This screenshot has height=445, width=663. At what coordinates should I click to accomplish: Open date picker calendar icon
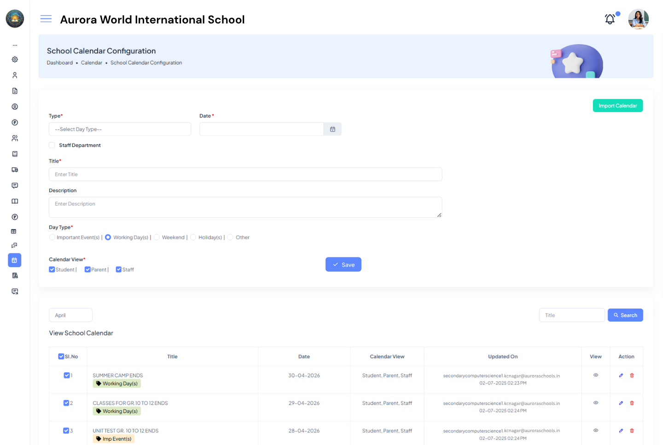(x=332, y=129)
